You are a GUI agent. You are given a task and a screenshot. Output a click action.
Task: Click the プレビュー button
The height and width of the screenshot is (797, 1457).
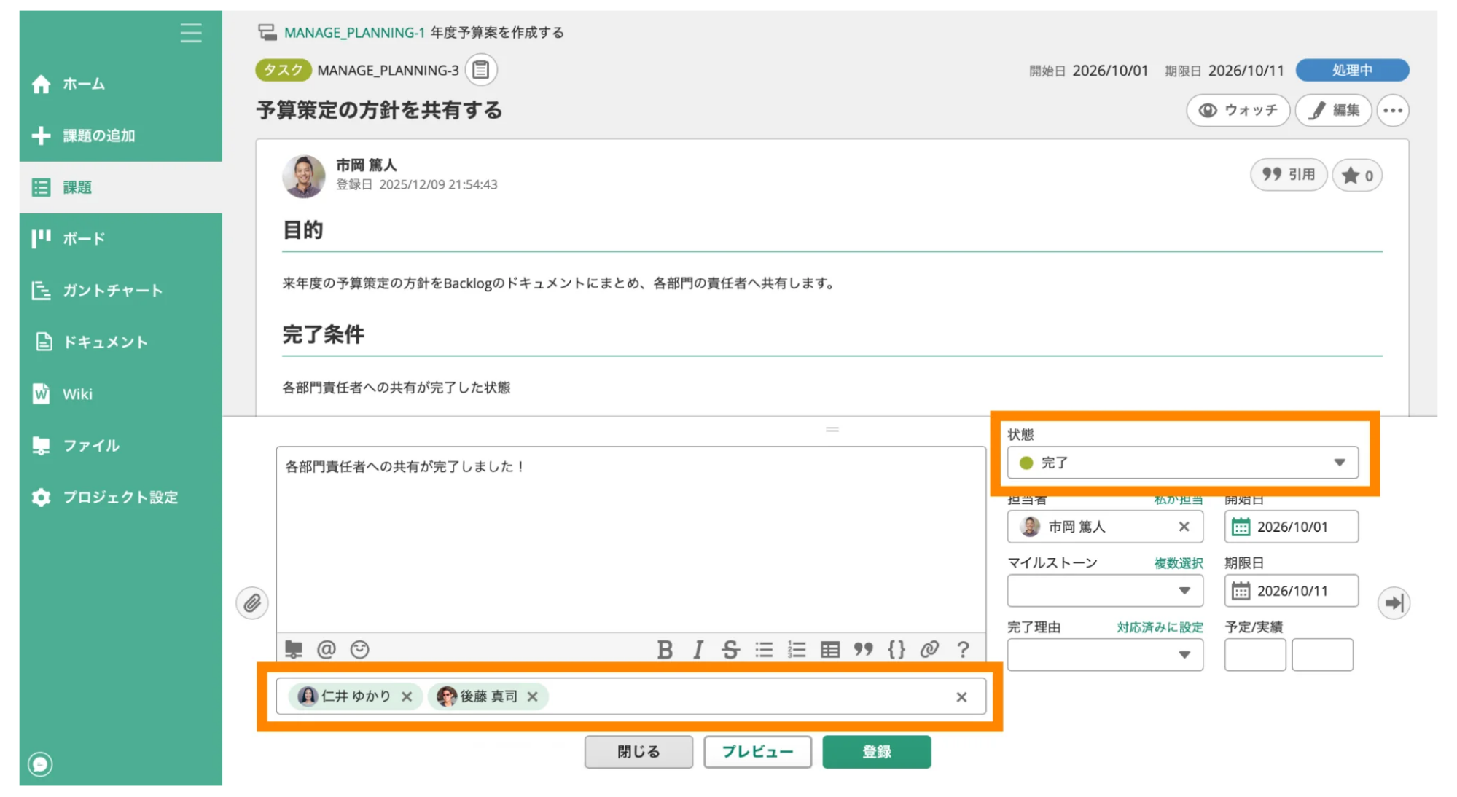[x=757, y=752]
